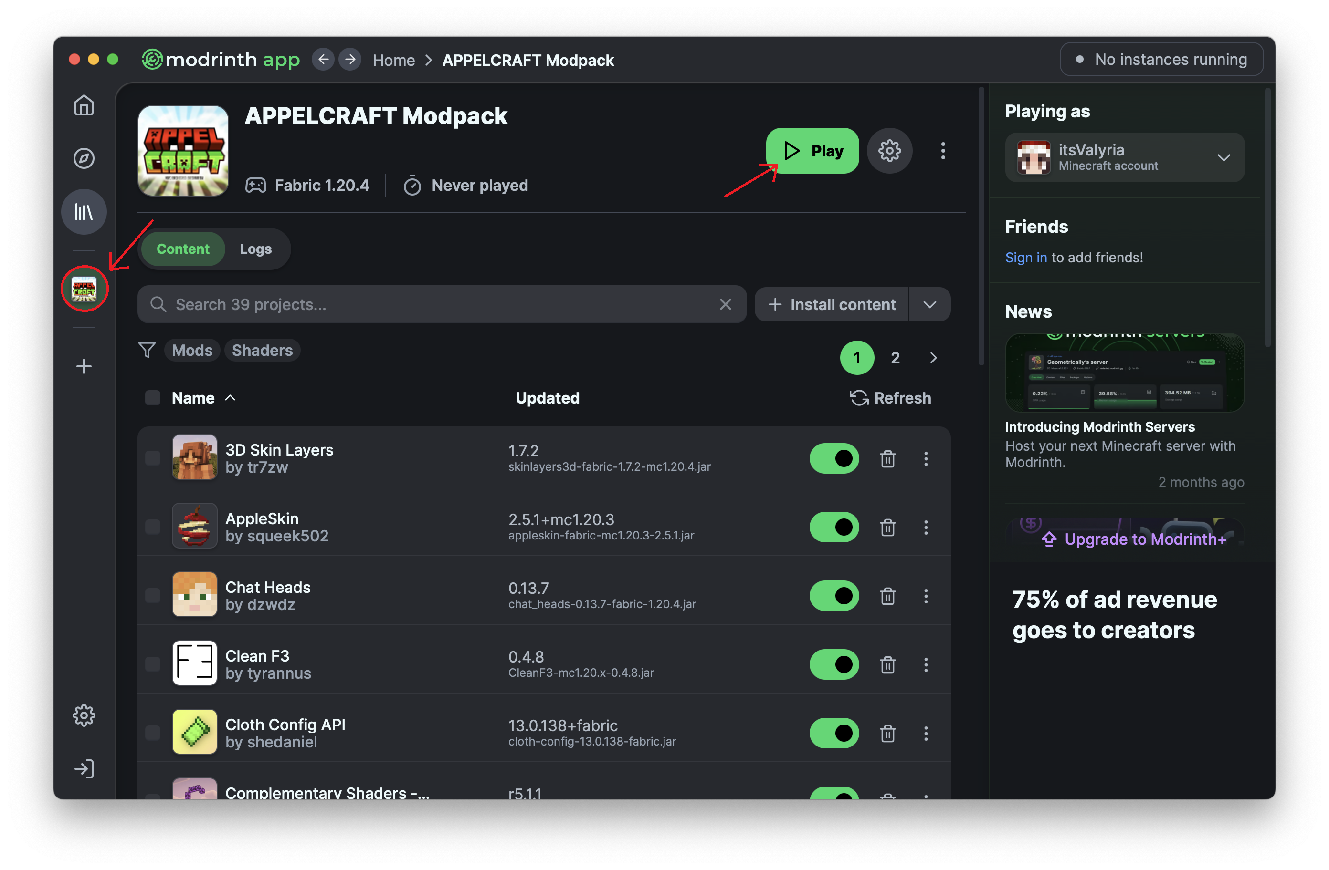This screenshot has height=870, width=1329.
Task: Filter by the Shaders tag
Action: (x=262, y=351)
